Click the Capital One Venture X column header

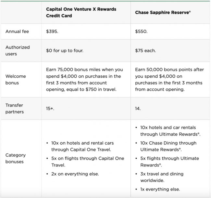point(81,12)
